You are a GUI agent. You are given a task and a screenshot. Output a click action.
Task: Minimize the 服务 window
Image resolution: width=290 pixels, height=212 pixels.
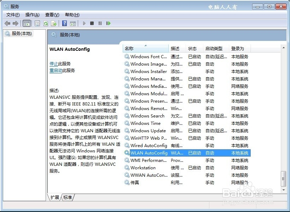(257, 7)
